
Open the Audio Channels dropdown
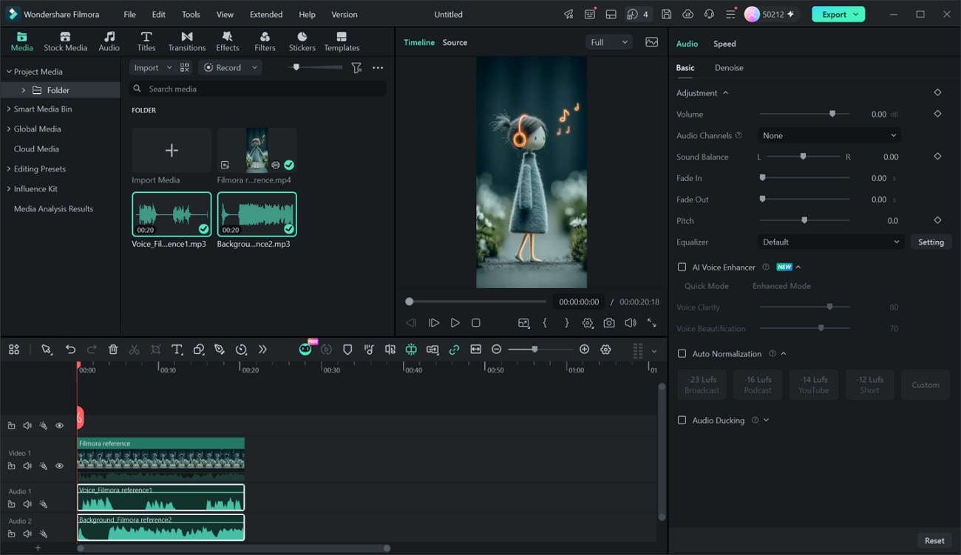pos(829,135)
